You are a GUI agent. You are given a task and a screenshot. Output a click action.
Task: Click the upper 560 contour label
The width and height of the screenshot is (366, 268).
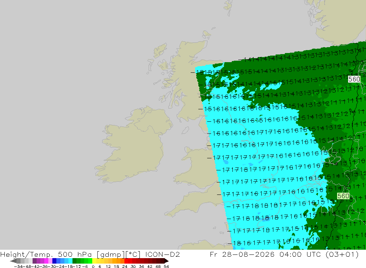[354, 79]
